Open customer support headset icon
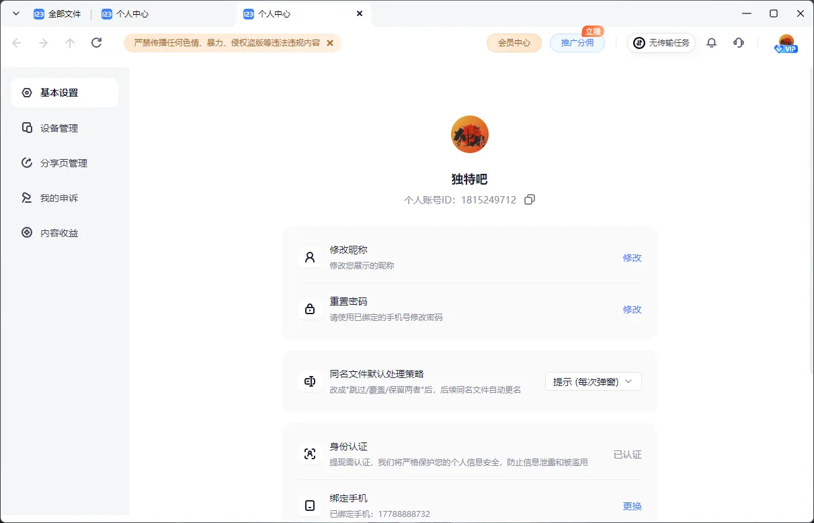This screenshot has width=814, height=523. tap(739, 43)
